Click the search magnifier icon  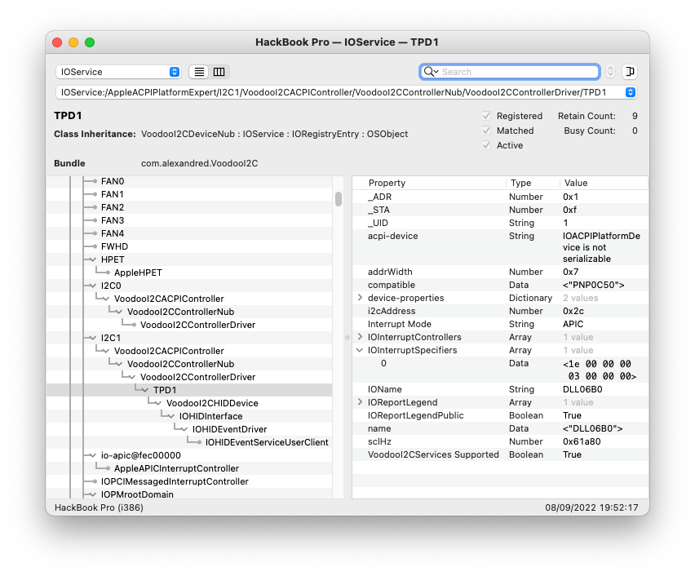point(430,72)
